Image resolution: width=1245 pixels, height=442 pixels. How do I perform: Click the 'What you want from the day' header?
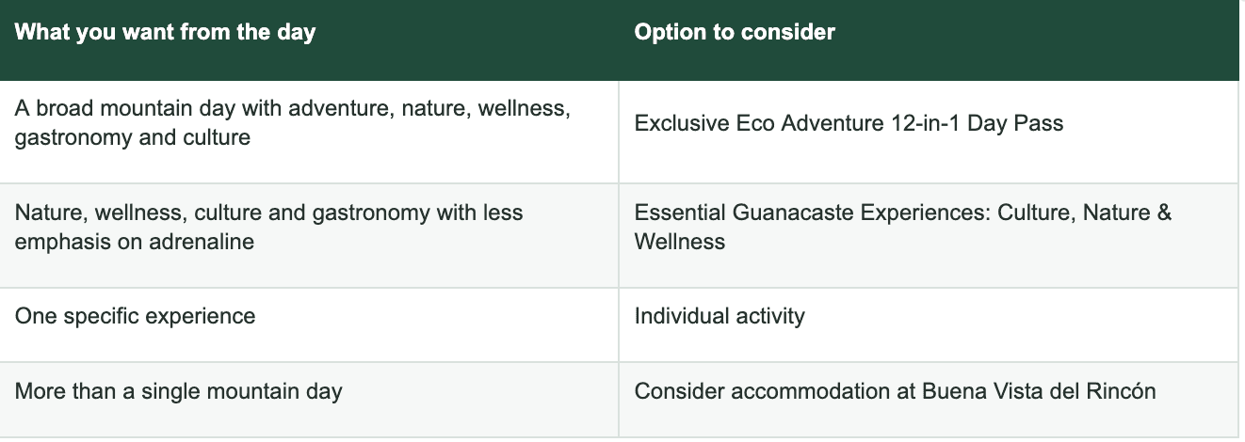pyautogui.click(x=165, y=32)
